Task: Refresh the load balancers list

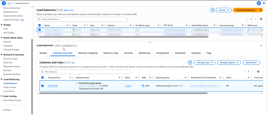Action: point(212,10)
